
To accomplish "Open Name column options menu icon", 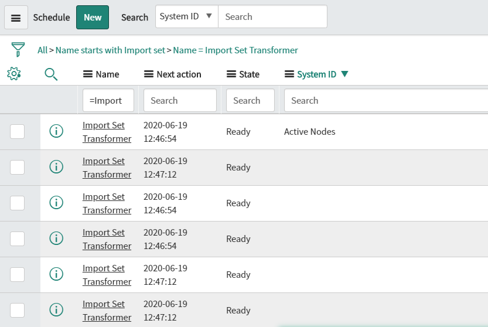I will pyautogui.click(x=88, y=74).
